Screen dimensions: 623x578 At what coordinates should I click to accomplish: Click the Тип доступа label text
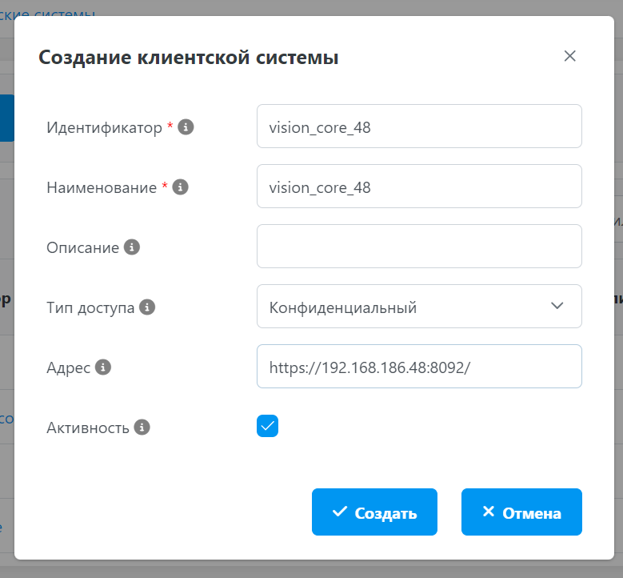coord(90,307)
